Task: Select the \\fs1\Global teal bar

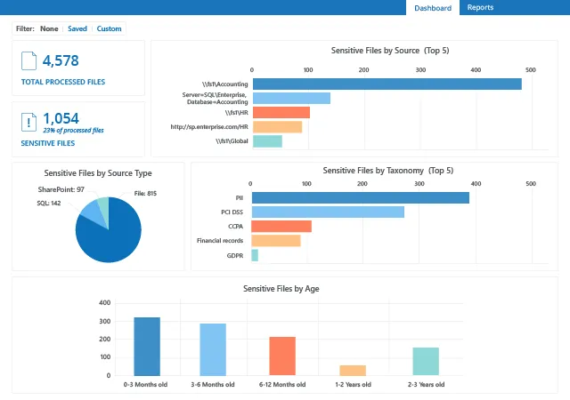Action: tap(267, 141)
